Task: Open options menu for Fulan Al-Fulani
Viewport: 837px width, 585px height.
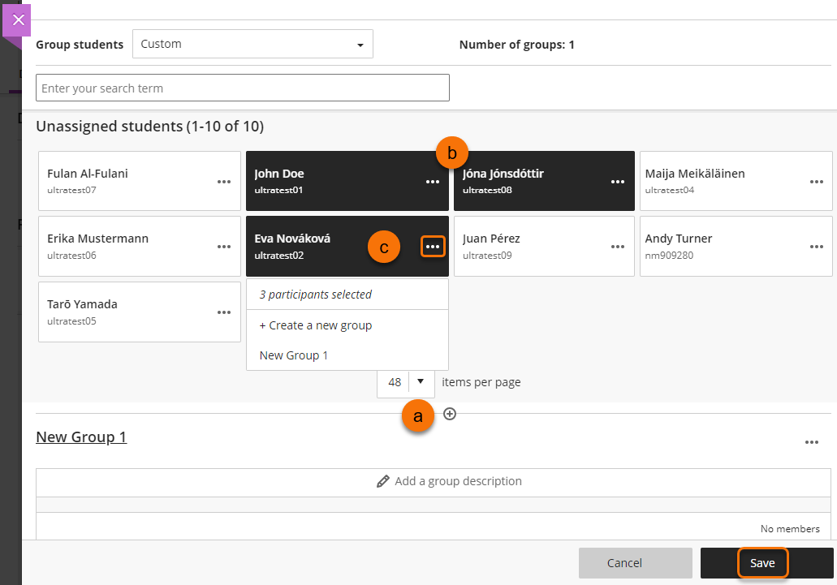Action: point(224,182)
